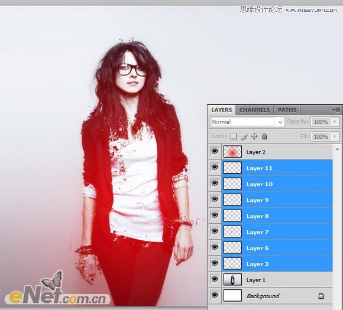This screenshot has width=343, height=310.
Task: Select the layer named Layer 2
Action: coord(255,152)
